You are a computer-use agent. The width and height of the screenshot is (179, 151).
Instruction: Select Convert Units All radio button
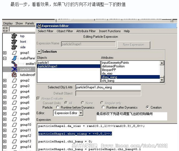(x=66, y=103)
